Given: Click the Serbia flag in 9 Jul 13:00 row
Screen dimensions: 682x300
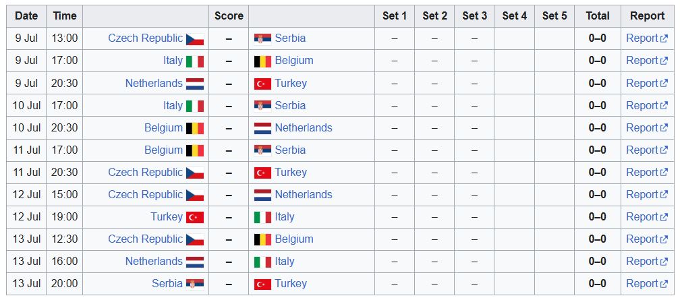Looking at the screenshot, I should click(x=262, y=39).
